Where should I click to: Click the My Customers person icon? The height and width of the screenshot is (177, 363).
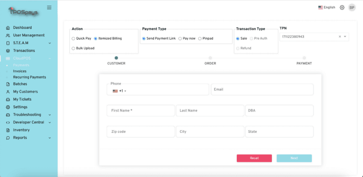pyautogui.click(x=8, y=92)
